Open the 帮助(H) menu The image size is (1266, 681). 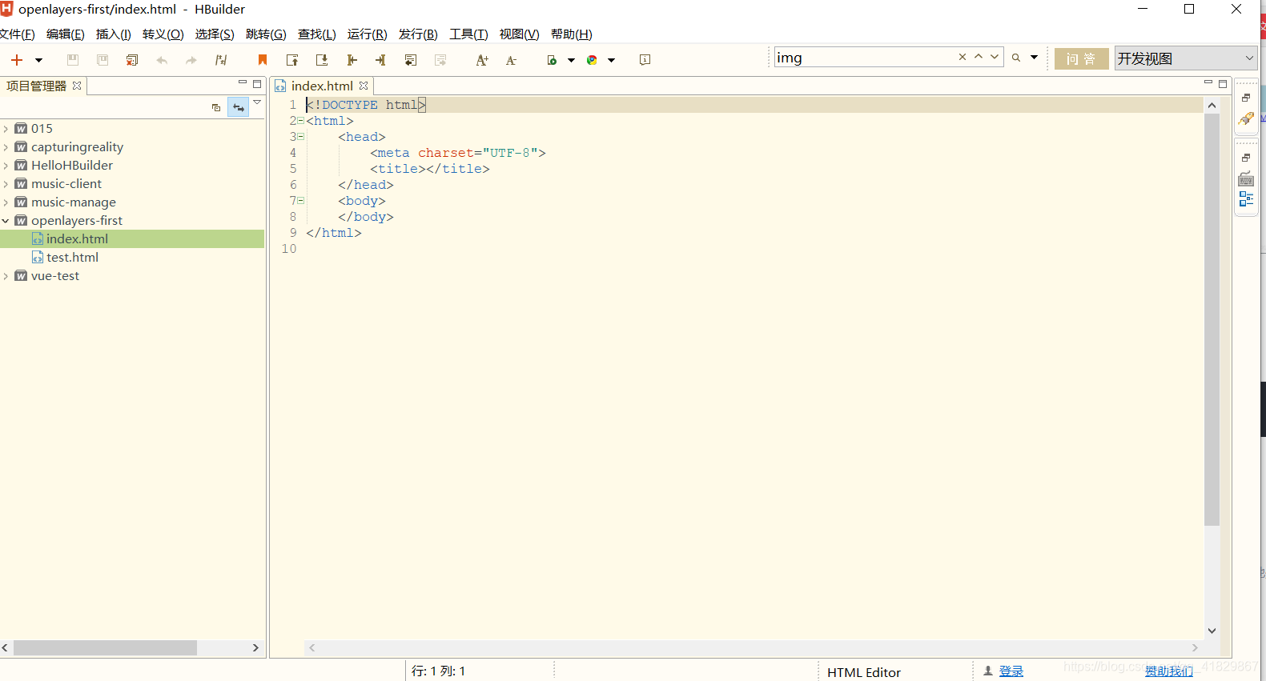pyautogui.click(x=572, y=34)
